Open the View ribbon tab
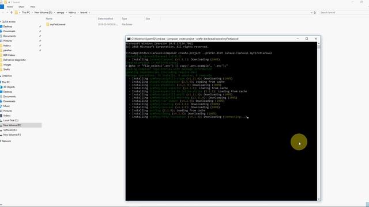 (33, 7)
